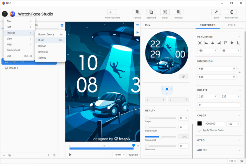The width and height of the screenshot is (246, 164).
Task: Open the 1S/sec playback speed dropdown
Action: (119, 155)
